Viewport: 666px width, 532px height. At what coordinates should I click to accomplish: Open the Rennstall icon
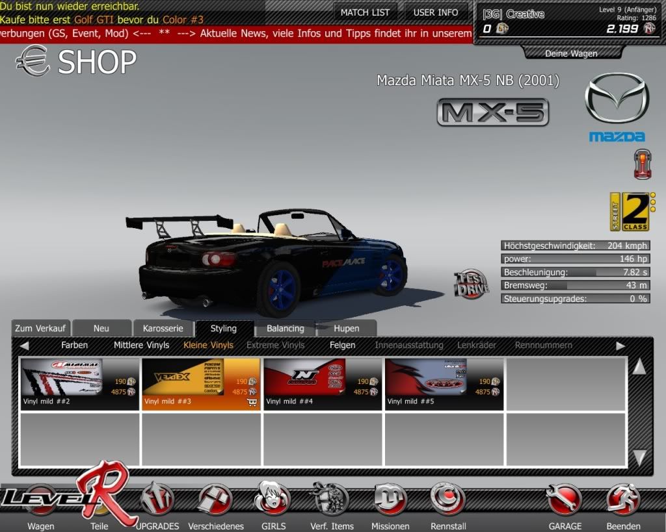[x=448, y=500]
